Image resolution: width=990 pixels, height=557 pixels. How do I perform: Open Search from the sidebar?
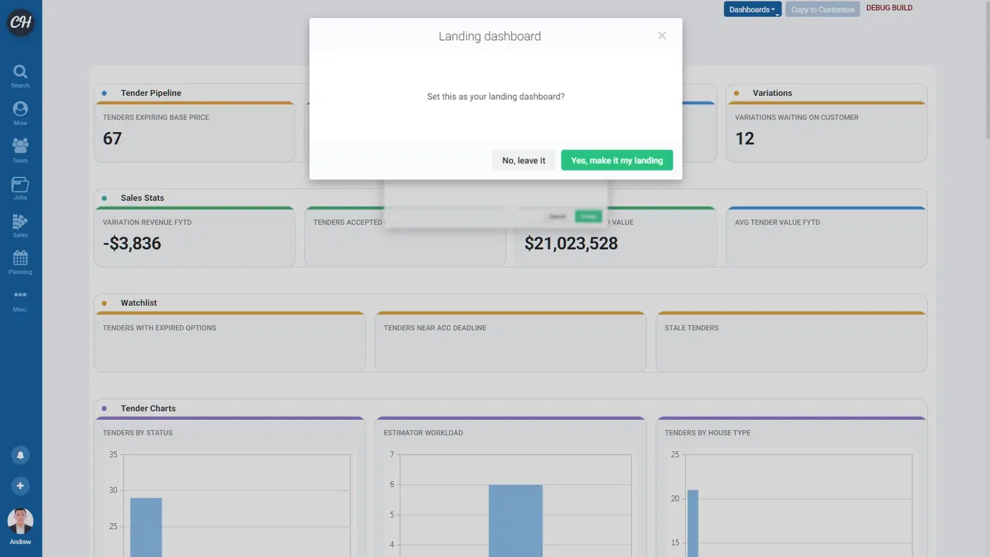[x=20, y=76]
